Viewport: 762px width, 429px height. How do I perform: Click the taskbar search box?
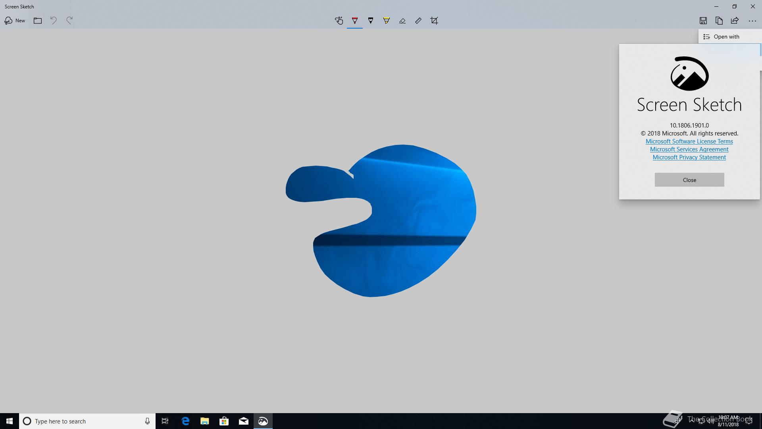click(87, 421)
